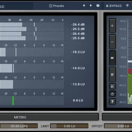Click the -14.0 LU readout
Screen dimensions: 132x132
(78, 68)
